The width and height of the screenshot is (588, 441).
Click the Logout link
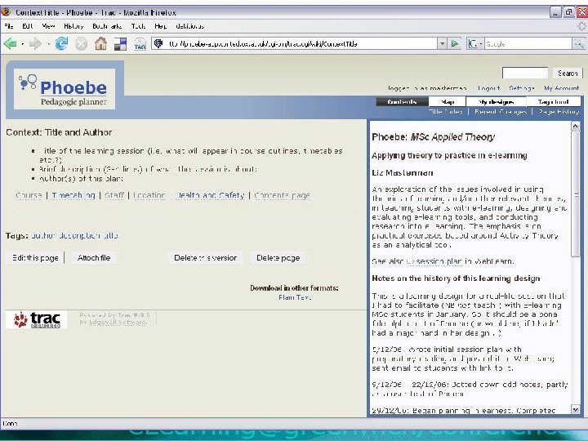click(x=488, y=88)
